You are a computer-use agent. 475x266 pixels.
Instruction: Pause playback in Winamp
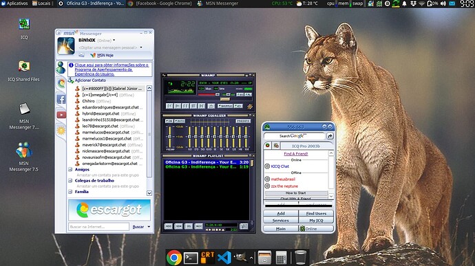[185, 106]
